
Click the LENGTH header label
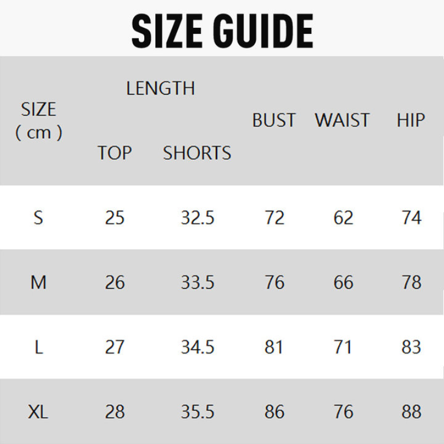coord(160,88)
